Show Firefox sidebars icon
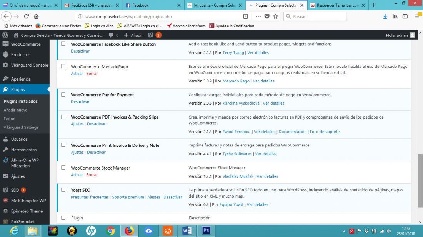This screenshot has height=237, width=423. [405, 16]
